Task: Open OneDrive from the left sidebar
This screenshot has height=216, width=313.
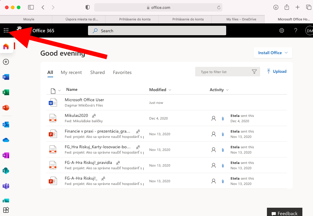Action: tap(6, 140)
